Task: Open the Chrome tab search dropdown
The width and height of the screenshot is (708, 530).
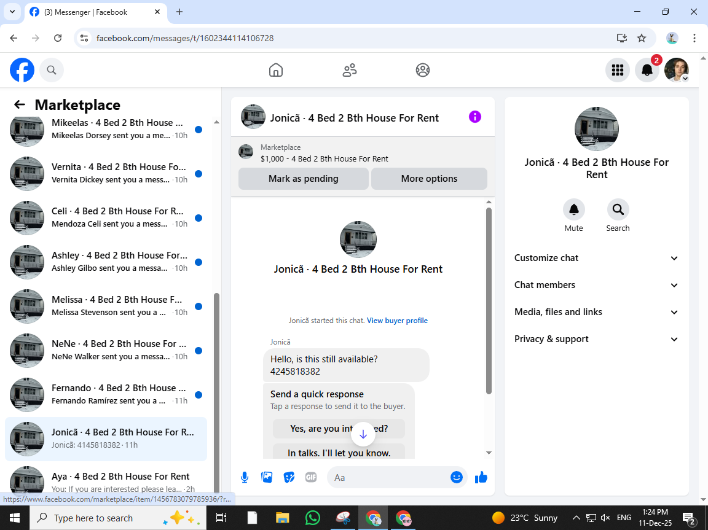Action: tap(12, 12)
